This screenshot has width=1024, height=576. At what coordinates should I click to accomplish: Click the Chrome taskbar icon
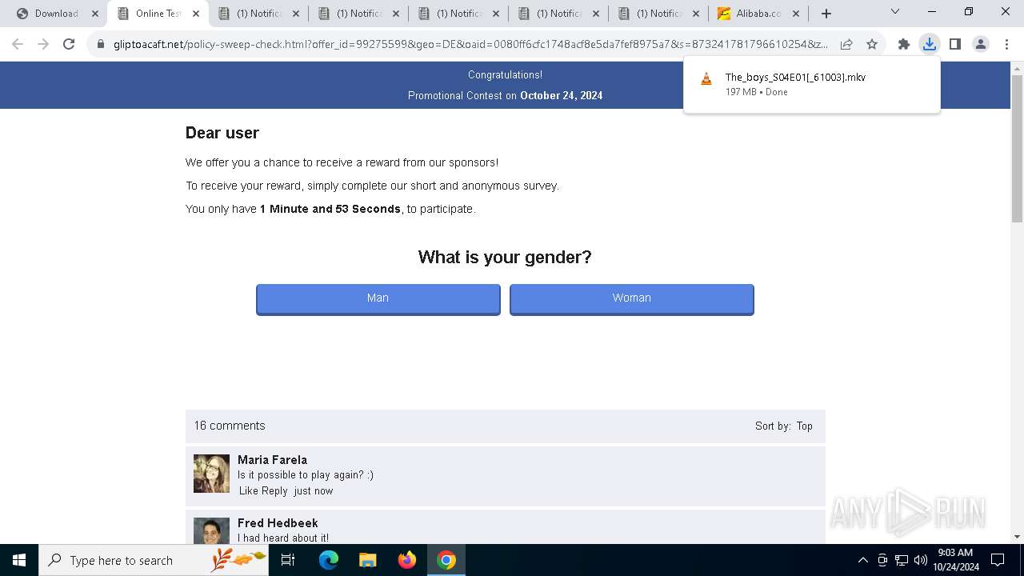[x=446, y=560]
